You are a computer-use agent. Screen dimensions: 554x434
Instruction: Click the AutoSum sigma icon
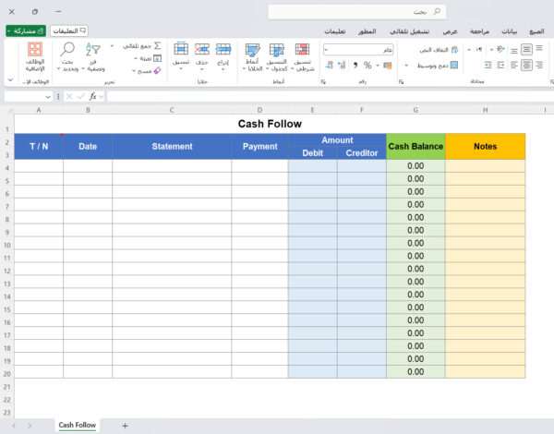click(x=157, y=45)
